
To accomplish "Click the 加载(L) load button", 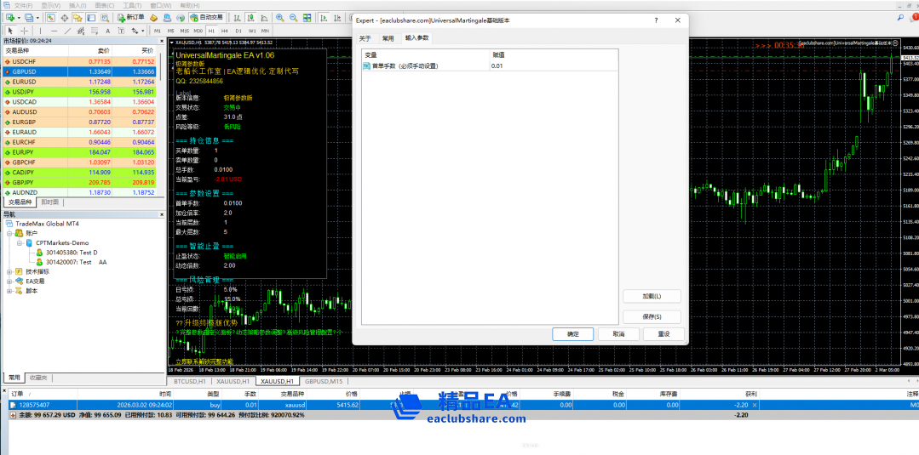I will 652,296.
